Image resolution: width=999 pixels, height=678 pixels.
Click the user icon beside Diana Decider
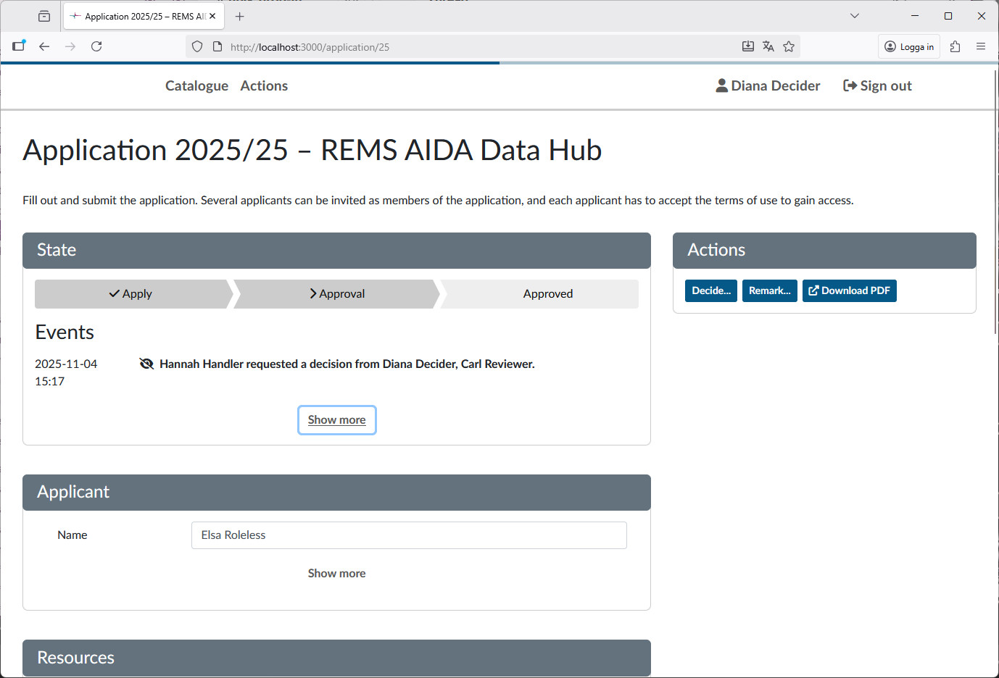[x=721, y=85]
